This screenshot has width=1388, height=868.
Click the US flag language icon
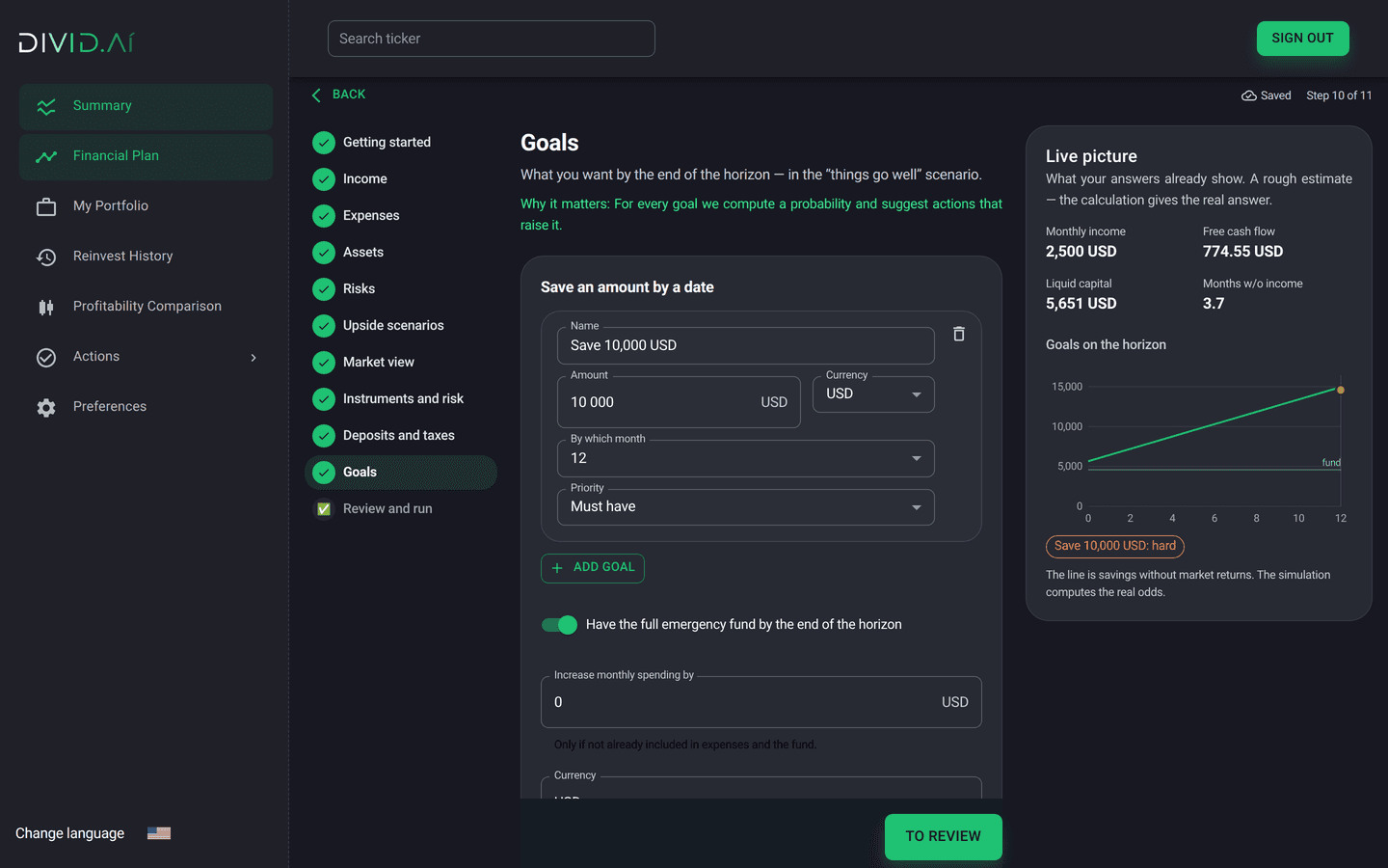tap(159, 833)
